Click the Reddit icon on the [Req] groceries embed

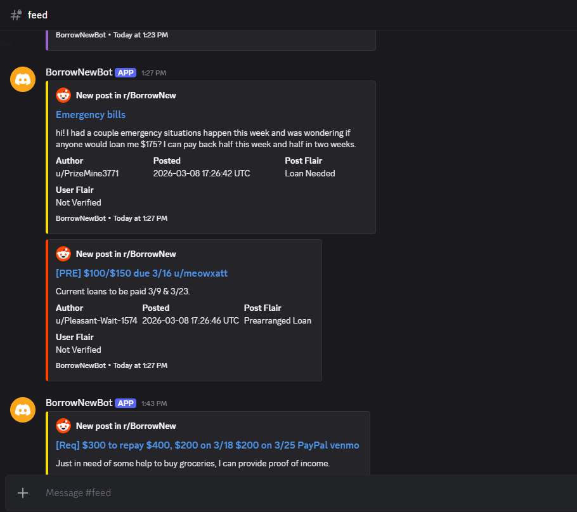[x=63, y=425]
